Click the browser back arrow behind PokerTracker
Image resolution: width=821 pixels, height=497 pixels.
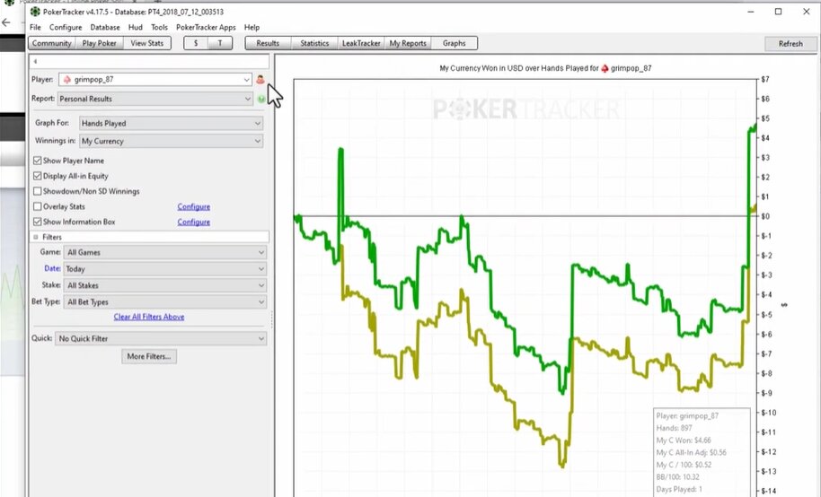pyautogui.click(x=6, y=22)
